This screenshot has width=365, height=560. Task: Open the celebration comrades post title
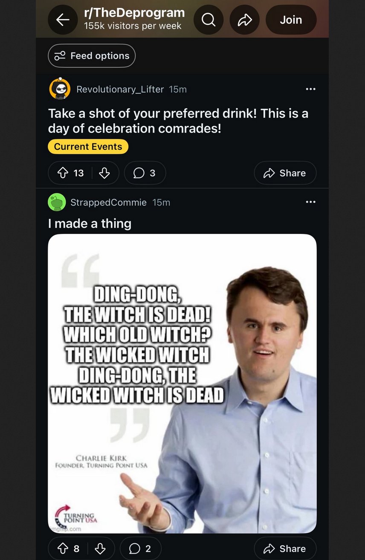point(178,121)
